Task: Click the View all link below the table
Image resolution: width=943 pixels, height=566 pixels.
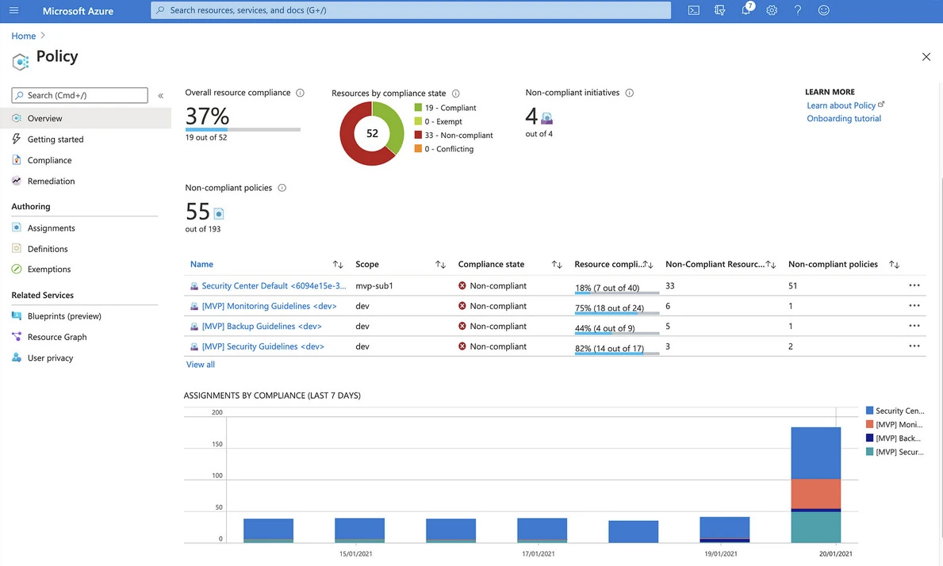Action: tap(201, 365)
